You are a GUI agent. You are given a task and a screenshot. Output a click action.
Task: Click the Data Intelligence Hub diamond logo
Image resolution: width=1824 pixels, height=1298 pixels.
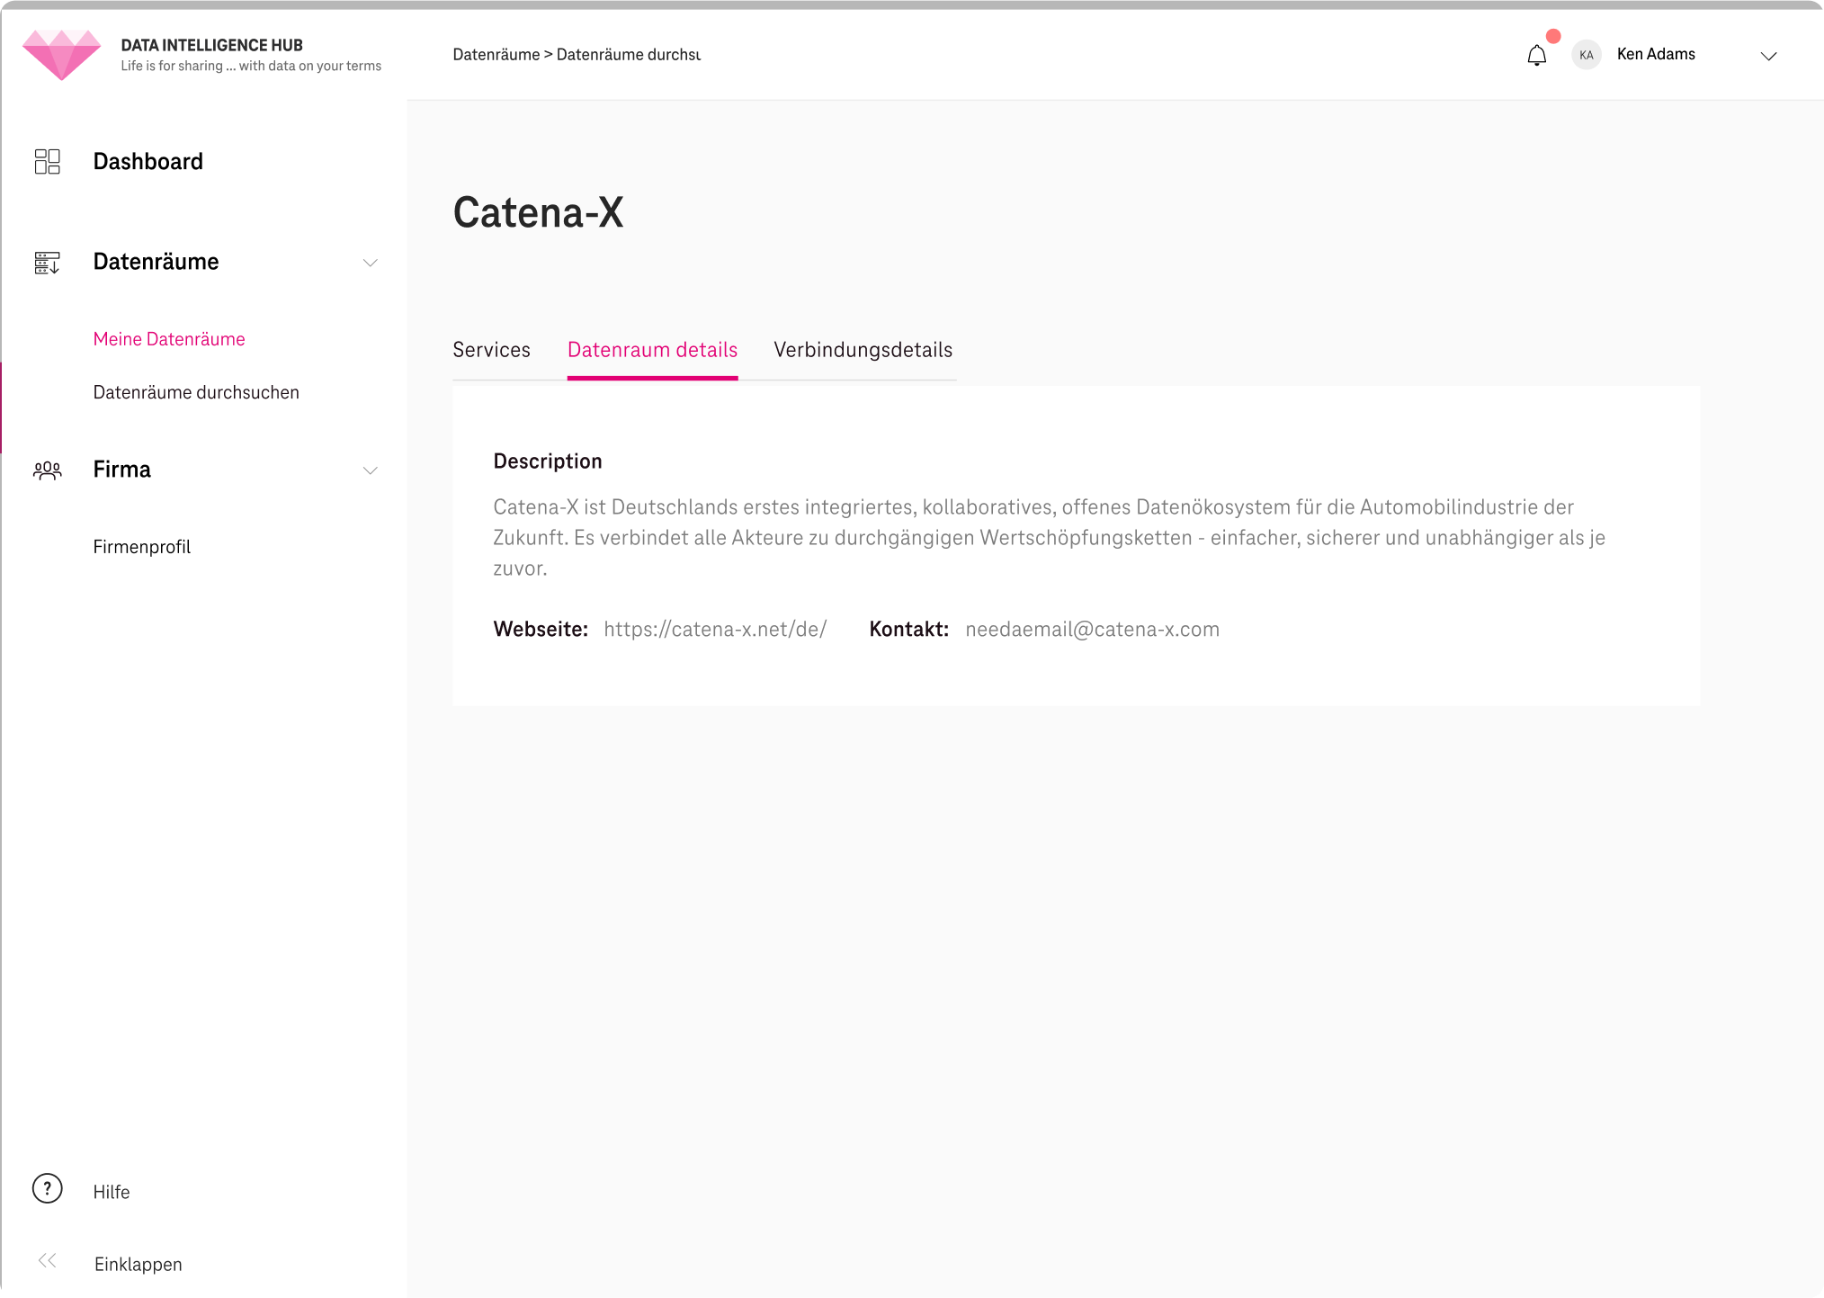(x=61, y=55)
